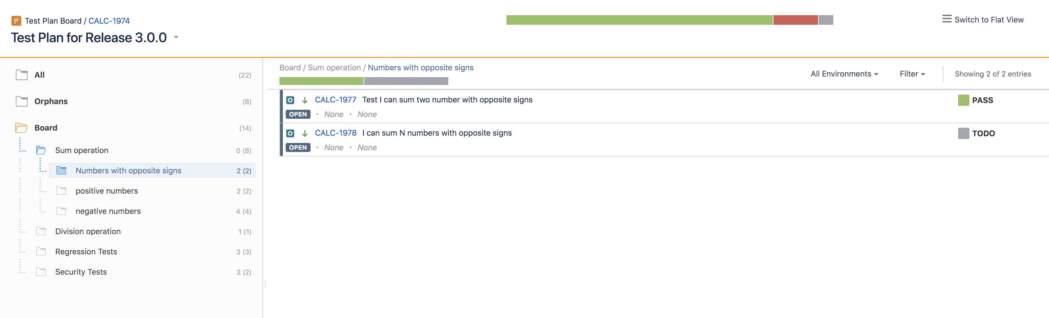Screen dimensions: 1049x318
Task: Open the CALC-1978 issue link
Action: (336, 133)
